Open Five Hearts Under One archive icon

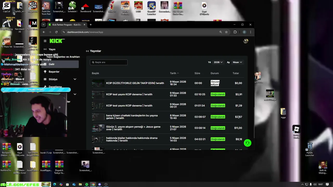click(178, 8)
